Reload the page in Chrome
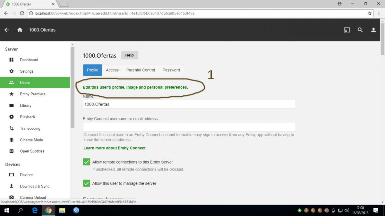This screenshot has height=216, width=385. [x=22, y=13]
